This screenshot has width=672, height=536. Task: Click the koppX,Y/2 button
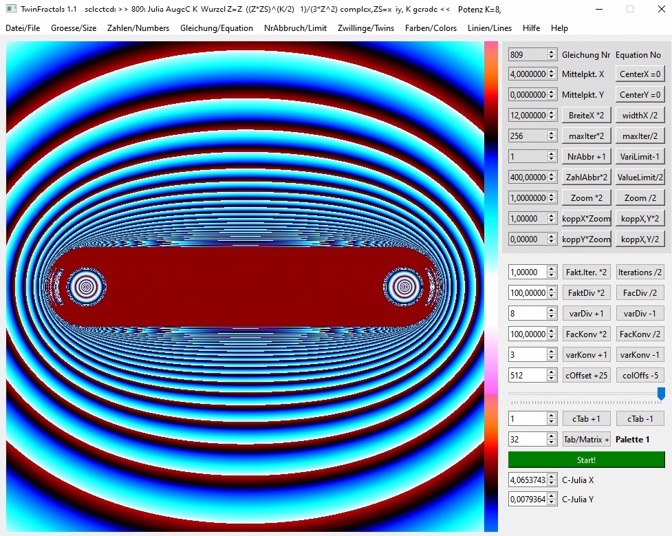coord(640,239)
